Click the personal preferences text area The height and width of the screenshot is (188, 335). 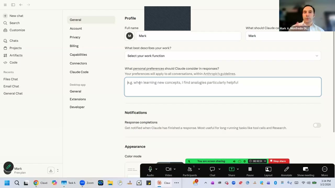pos(223,87)
